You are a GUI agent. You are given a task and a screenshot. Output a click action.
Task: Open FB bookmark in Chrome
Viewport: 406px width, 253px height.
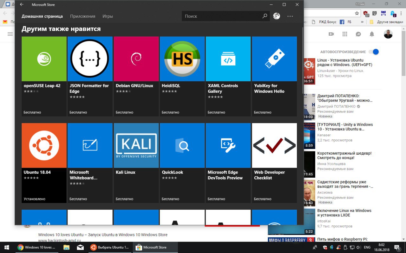click(x=345, y=22)
